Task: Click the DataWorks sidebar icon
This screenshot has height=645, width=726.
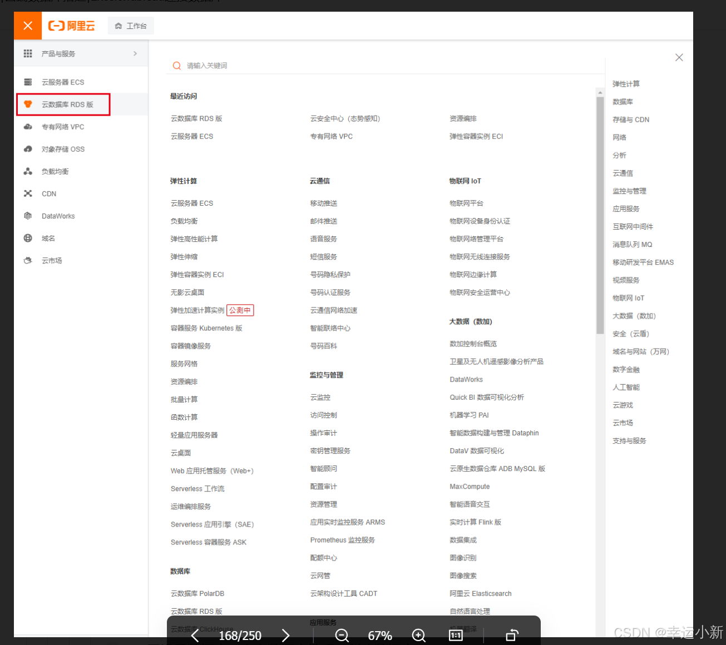Action: tap(28, 216)
